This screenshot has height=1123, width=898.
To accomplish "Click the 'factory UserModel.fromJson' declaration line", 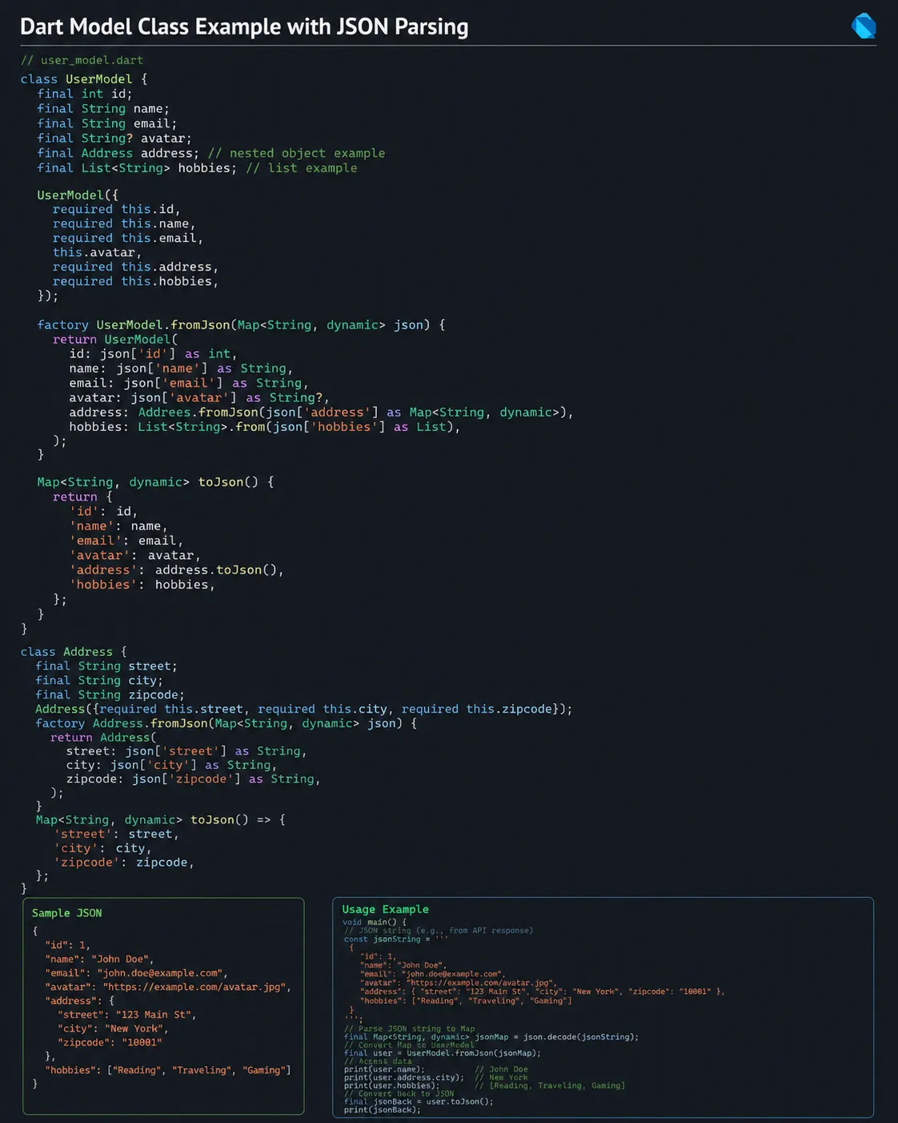I will point(241,325).
